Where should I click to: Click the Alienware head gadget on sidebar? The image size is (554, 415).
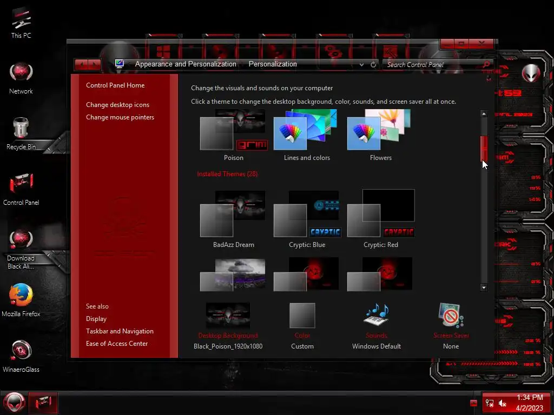click(x=531, y=73)
